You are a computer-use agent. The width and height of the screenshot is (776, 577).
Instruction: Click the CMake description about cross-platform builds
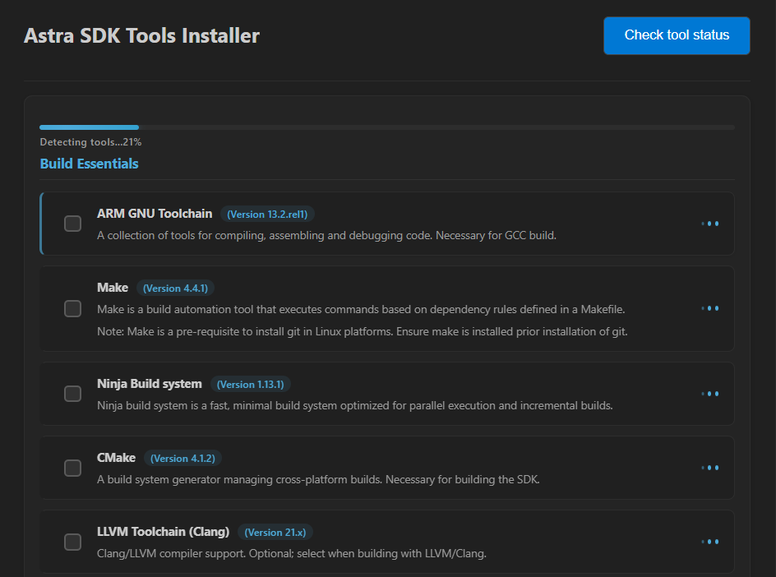(x=318, y=479)
